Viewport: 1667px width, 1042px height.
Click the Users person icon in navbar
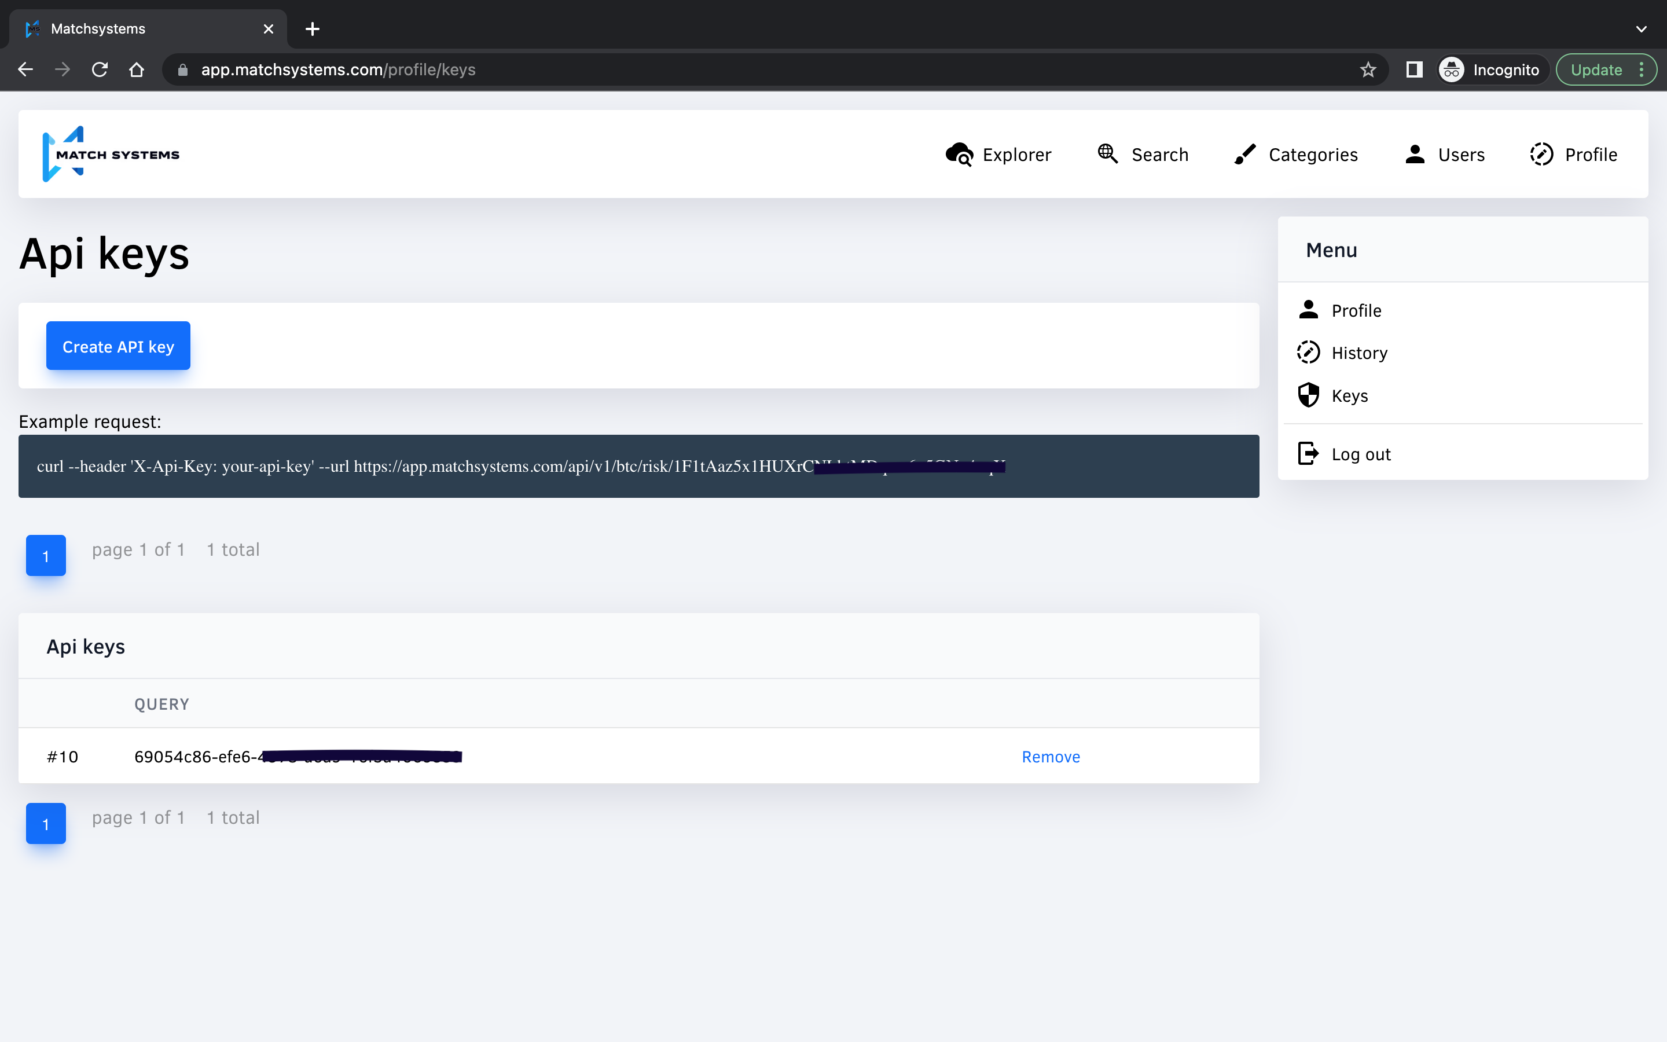1414,155
